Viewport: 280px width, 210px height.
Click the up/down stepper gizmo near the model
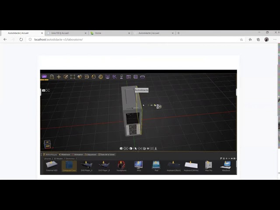157,107
